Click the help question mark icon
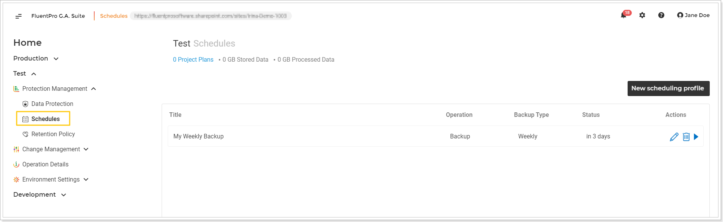 (x=661, y=15)
